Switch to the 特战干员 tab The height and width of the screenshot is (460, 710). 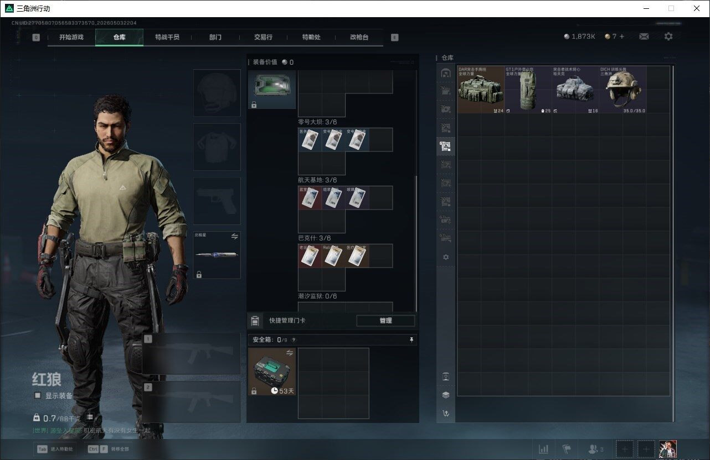[x=167, y=37]
